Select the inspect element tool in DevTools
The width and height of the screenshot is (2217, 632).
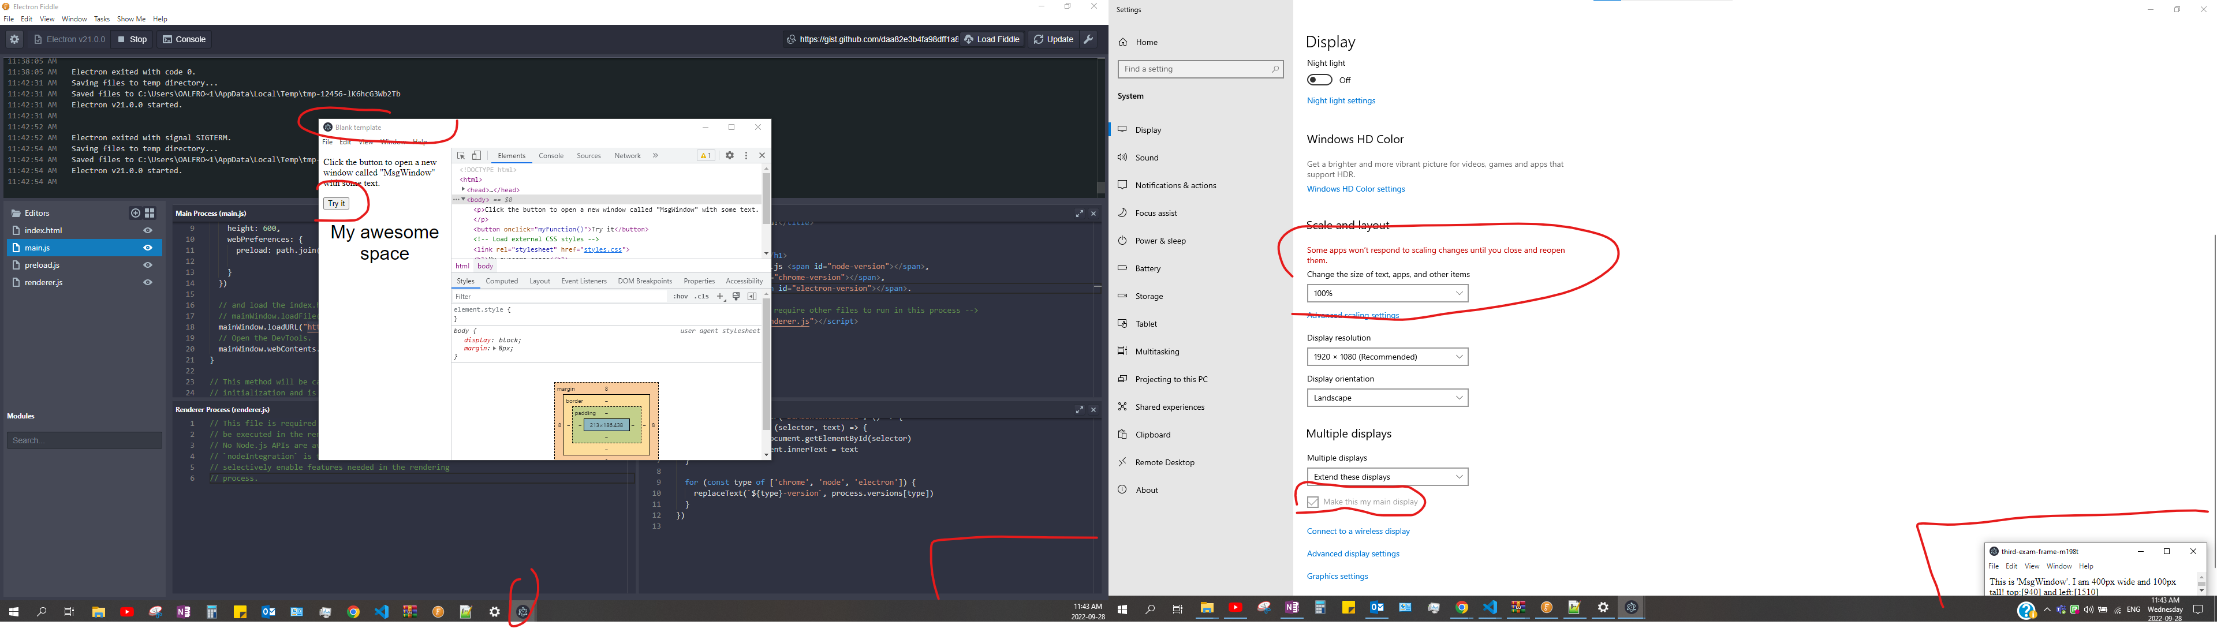(461, 156)
